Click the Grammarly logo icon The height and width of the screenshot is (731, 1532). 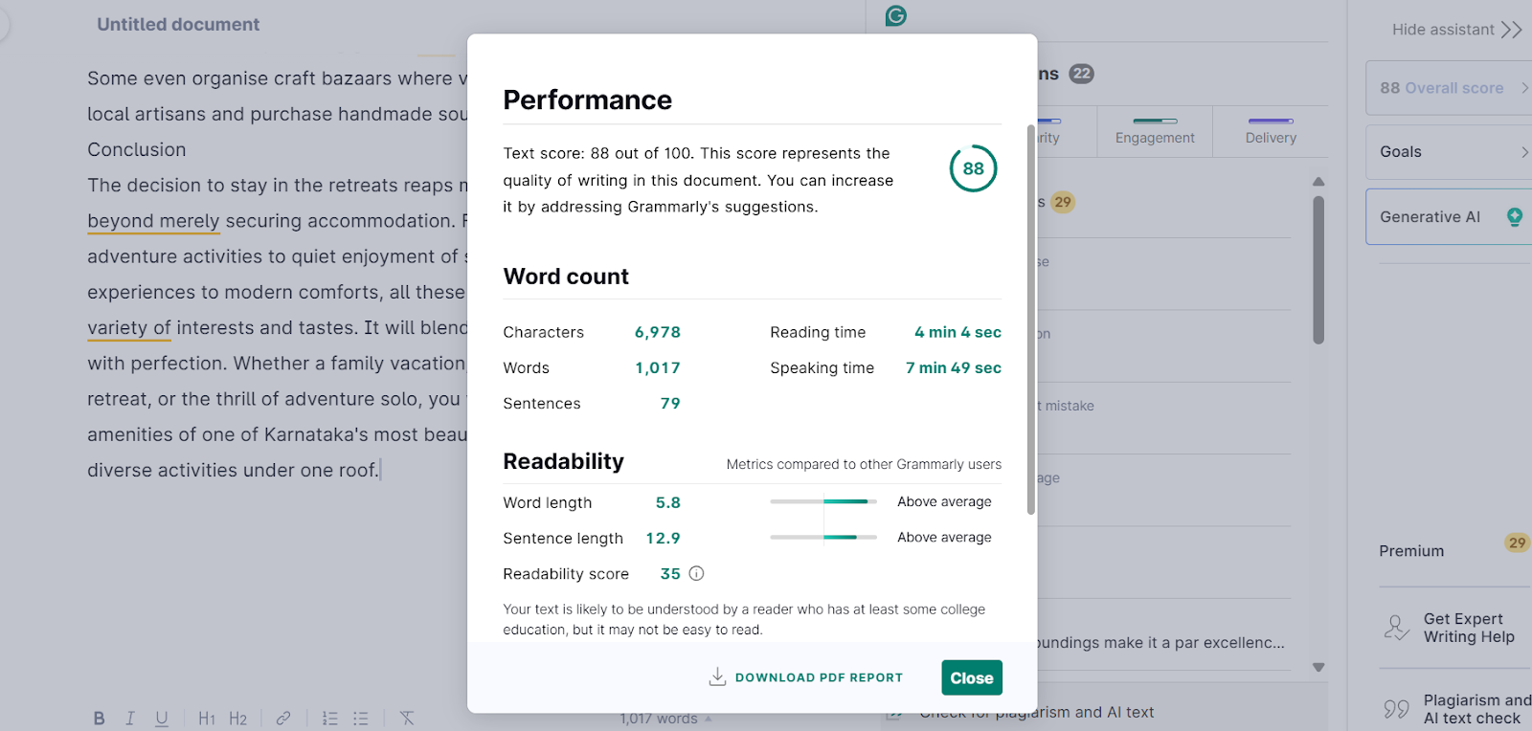(x=896, y=15)
